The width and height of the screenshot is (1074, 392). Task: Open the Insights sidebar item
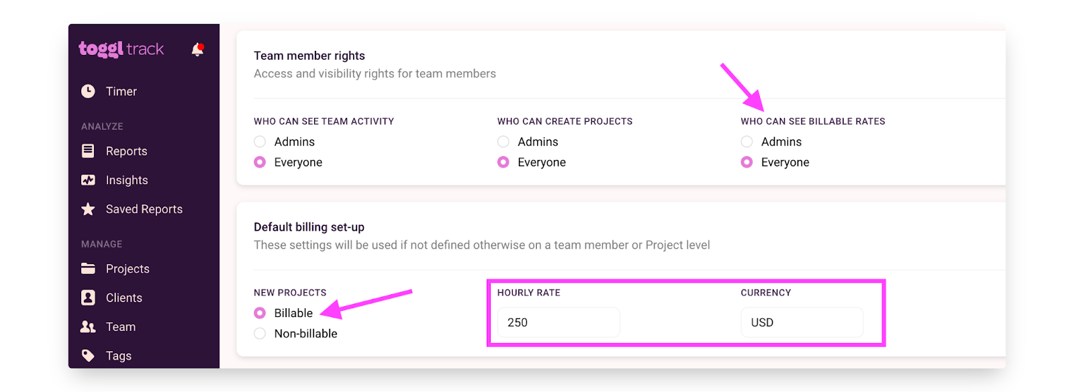click(127, 180)
